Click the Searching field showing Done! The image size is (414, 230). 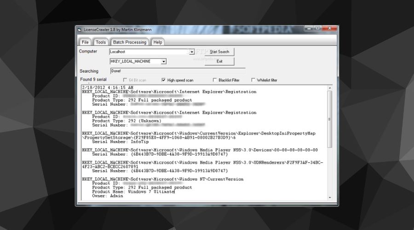point(178,71)
